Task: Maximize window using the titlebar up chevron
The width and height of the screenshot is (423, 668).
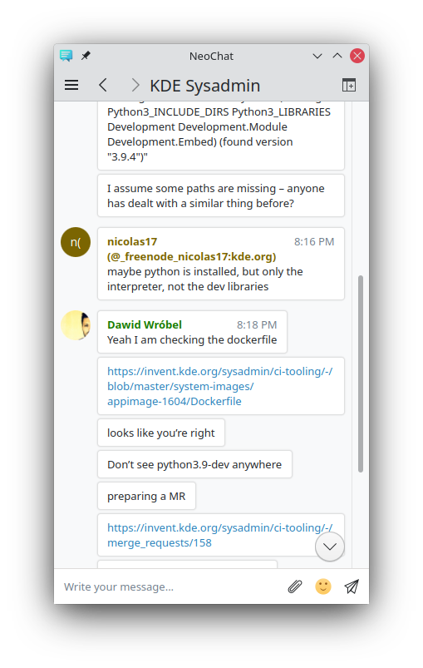Action: (337, 56)
